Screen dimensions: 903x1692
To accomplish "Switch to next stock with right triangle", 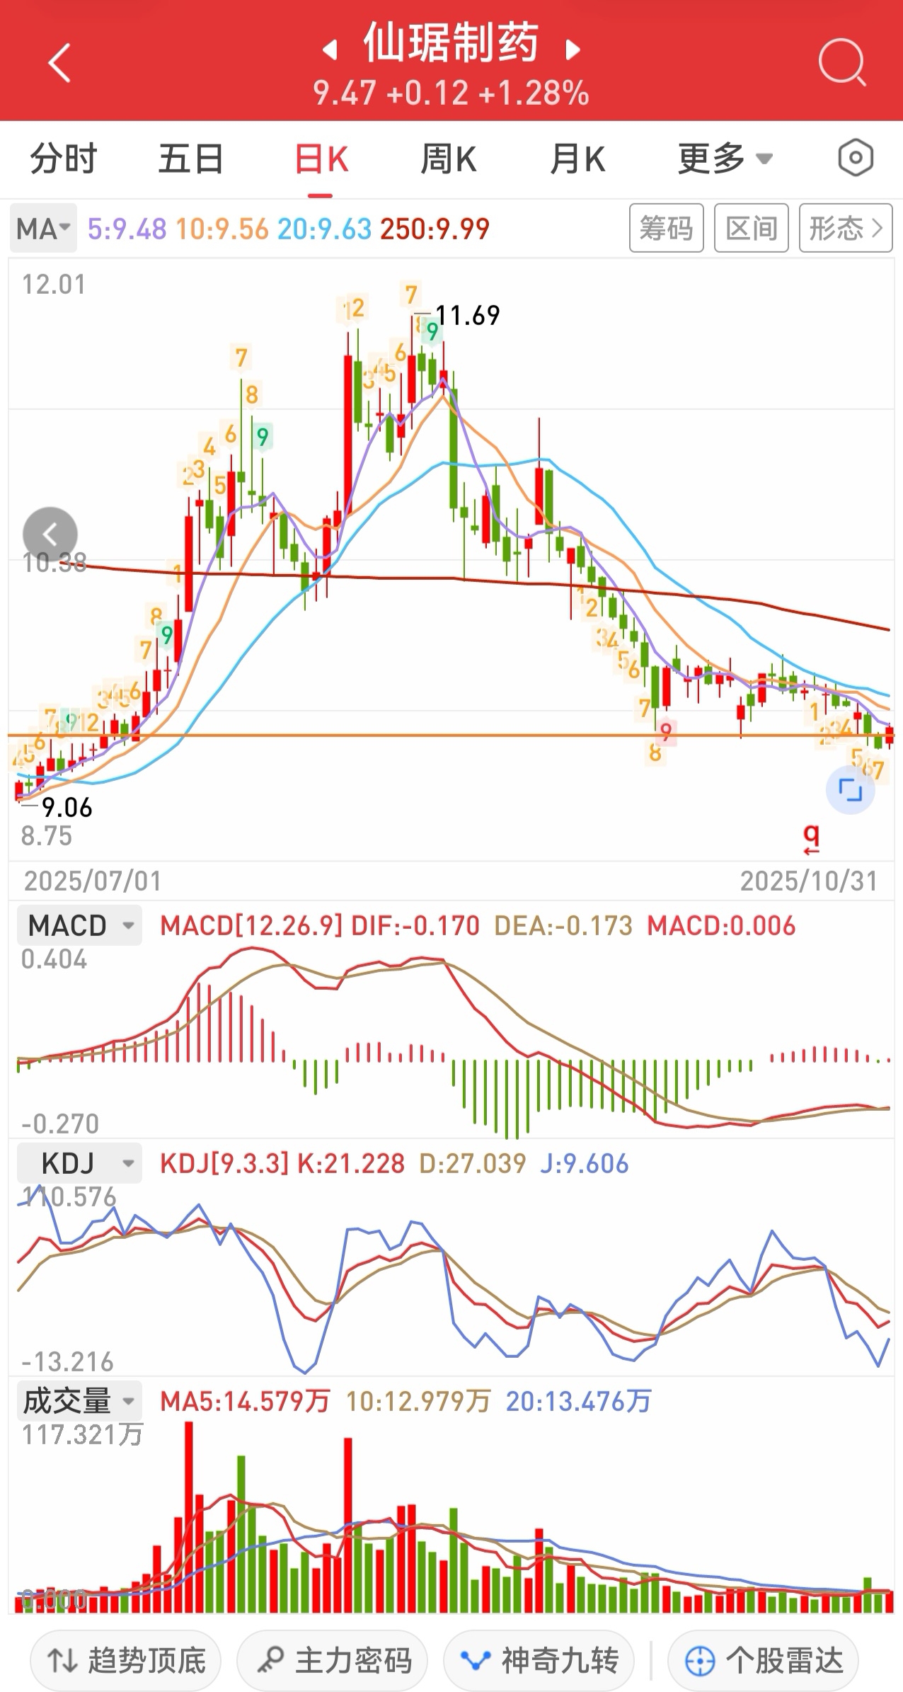I will [573, 50].
